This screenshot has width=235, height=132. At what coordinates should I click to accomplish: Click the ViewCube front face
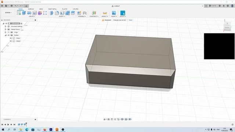point(227,27)
